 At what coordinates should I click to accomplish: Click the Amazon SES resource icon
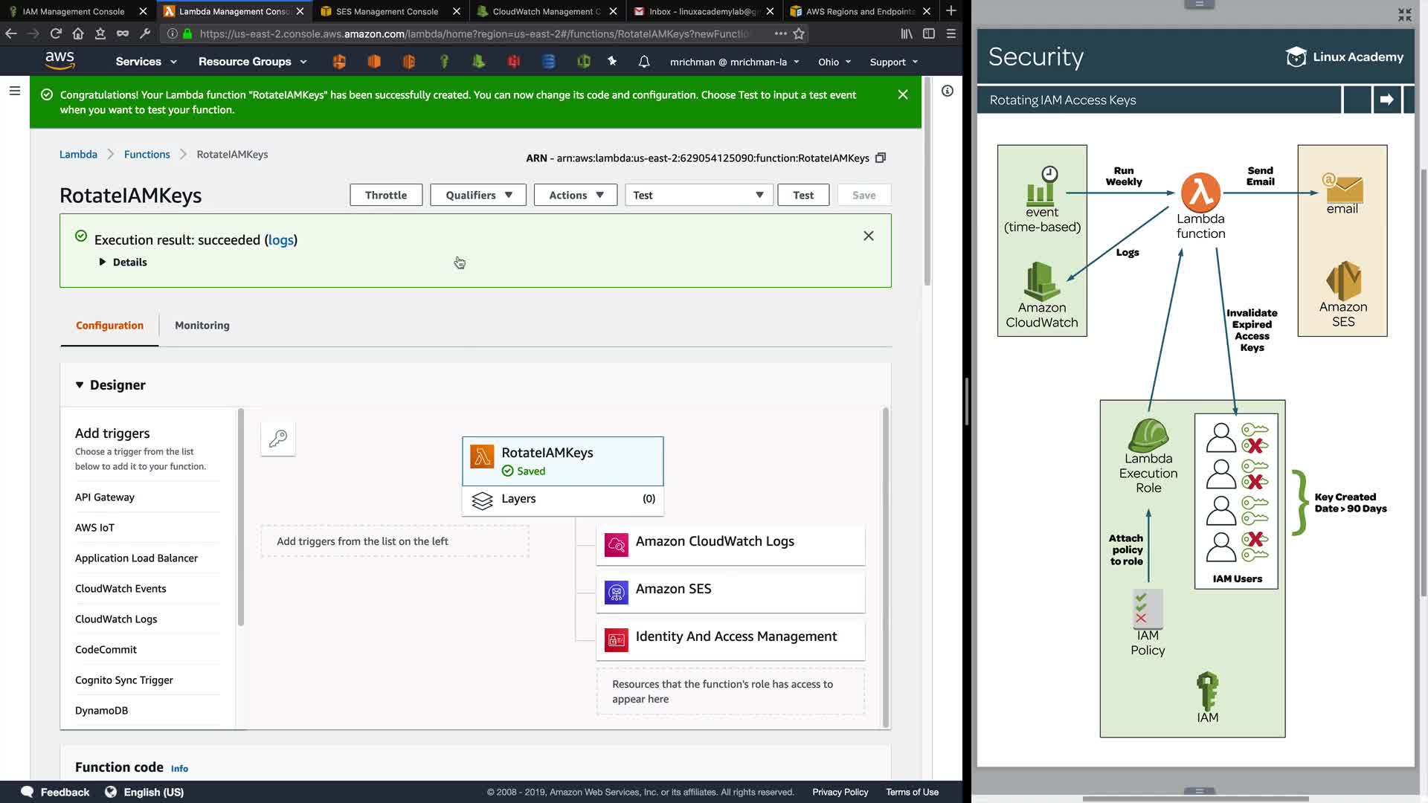(616, 593)
